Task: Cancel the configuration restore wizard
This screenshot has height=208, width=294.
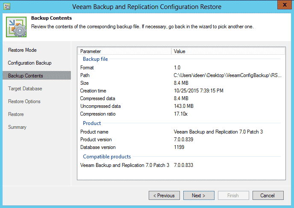Action: [x=268, y=196]
